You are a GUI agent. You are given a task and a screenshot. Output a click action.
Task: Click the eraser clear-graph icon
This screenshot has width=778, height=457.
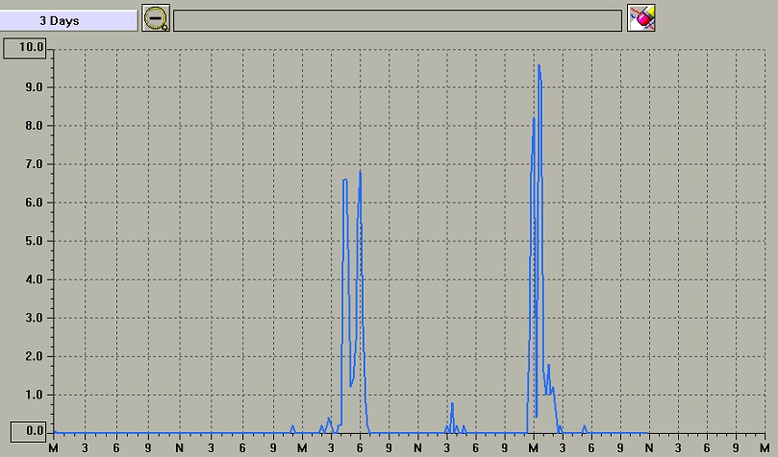pos(640,18)
